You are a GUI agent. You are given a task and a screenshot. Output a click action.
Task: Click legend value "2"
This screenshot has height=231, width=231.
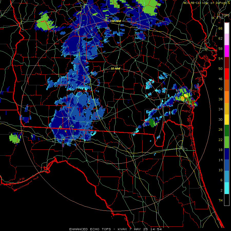(221, 190)
